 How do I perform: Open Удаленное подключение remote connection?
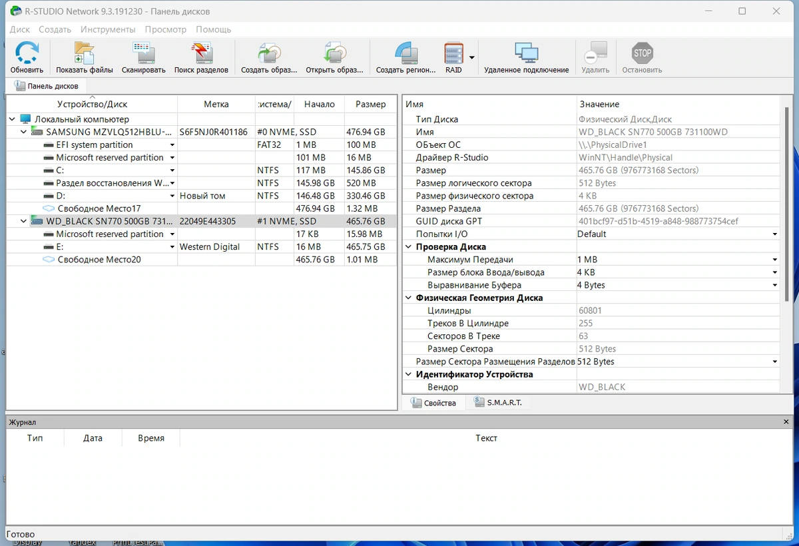point(526,53)
